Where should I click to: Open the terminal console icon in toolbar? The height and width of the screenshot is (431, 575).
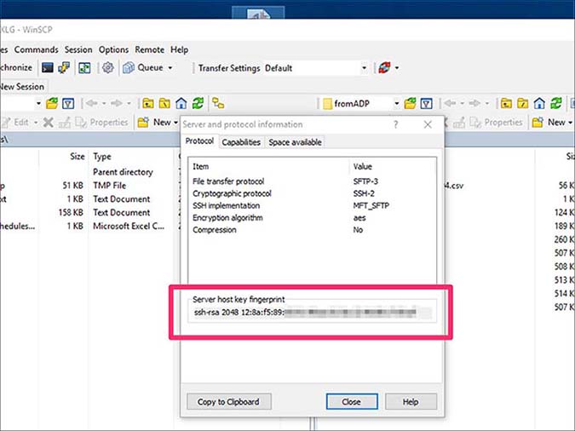(48, 67)
